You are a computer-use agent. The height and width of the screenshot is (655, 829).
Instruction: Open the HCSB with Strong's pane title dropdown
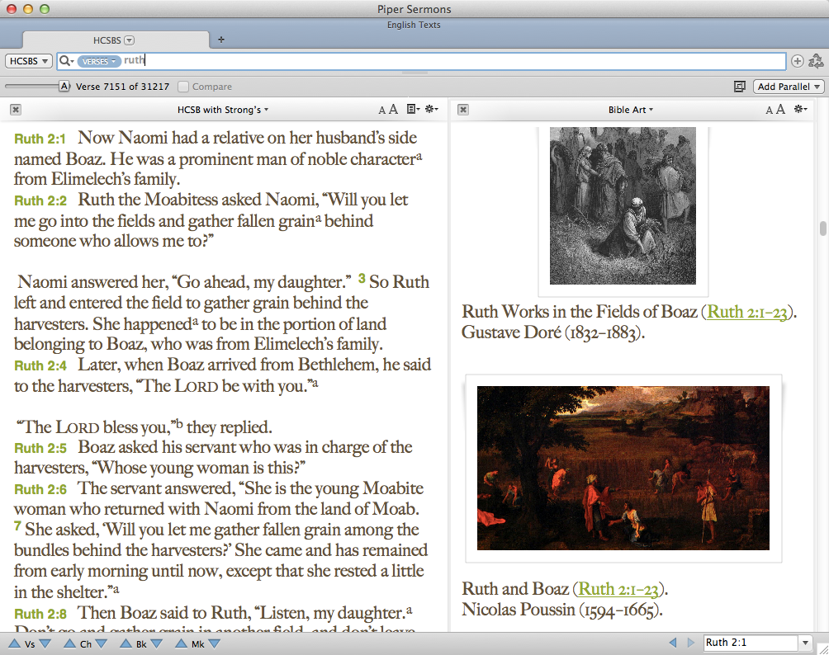point(223,110)
